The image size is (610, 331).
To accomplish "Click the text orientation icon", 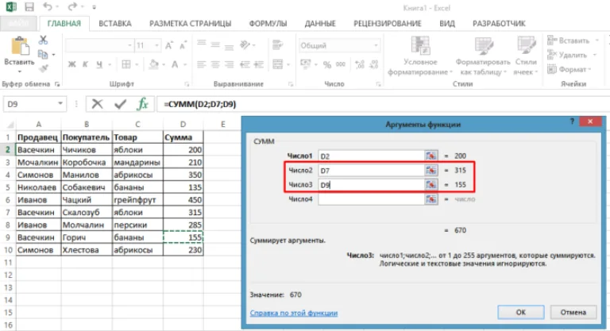I will click(245, 45).
